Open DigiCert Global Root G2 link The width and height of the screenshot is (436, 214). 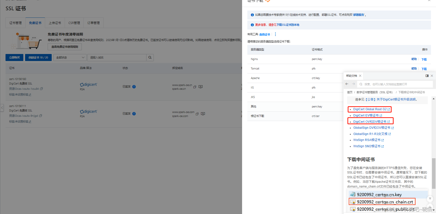point(371,109)
